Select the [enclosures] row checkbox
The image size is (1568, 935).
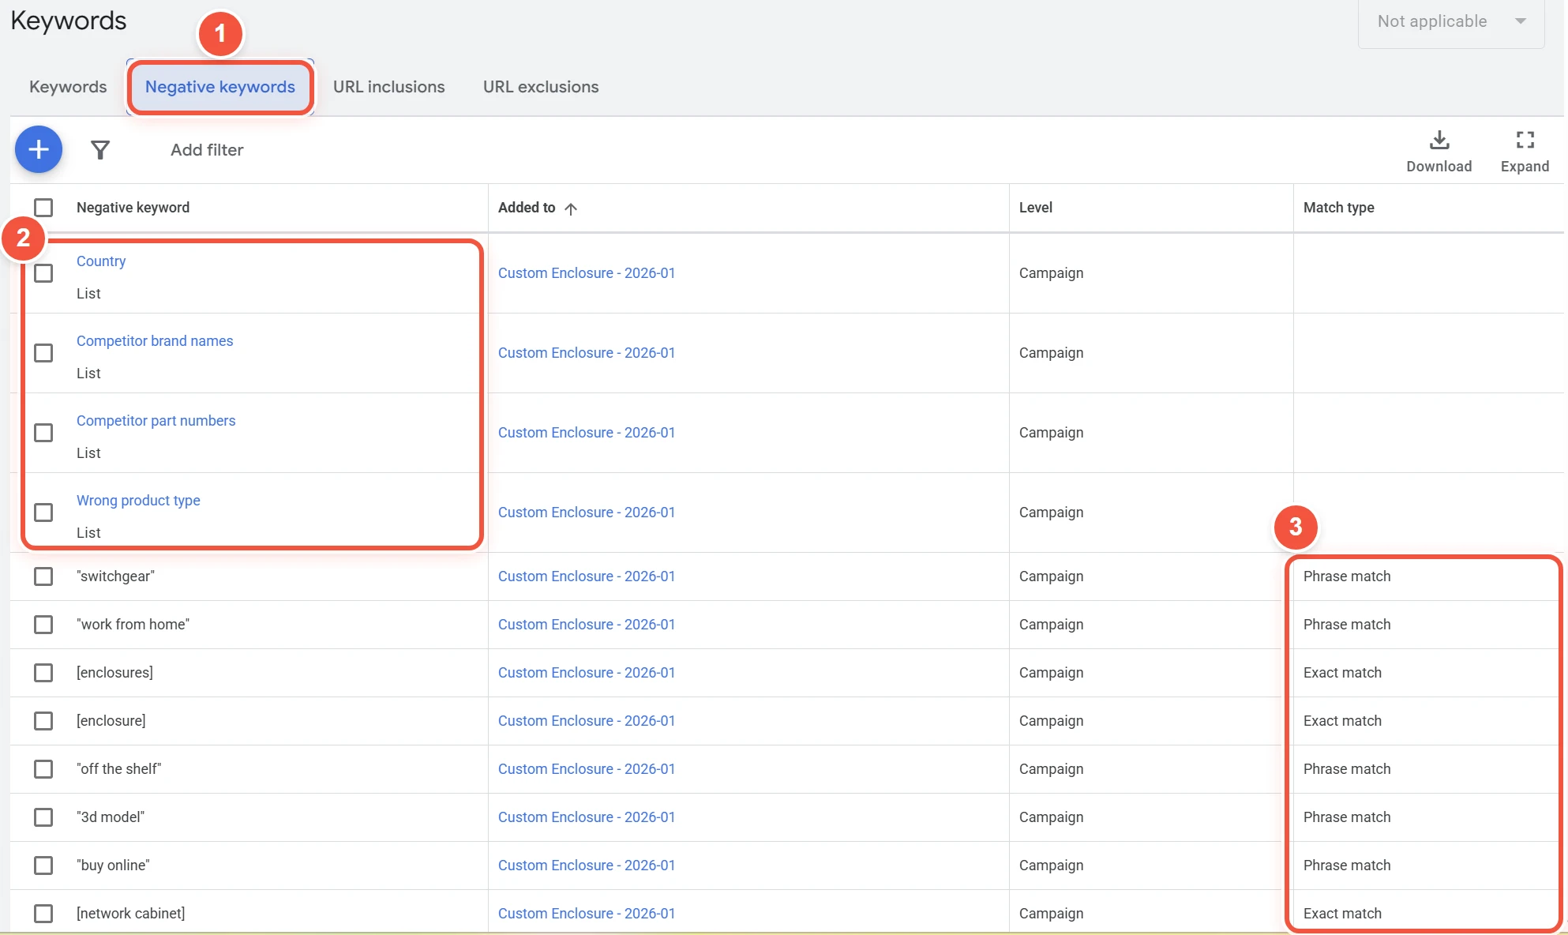point(43,673)
